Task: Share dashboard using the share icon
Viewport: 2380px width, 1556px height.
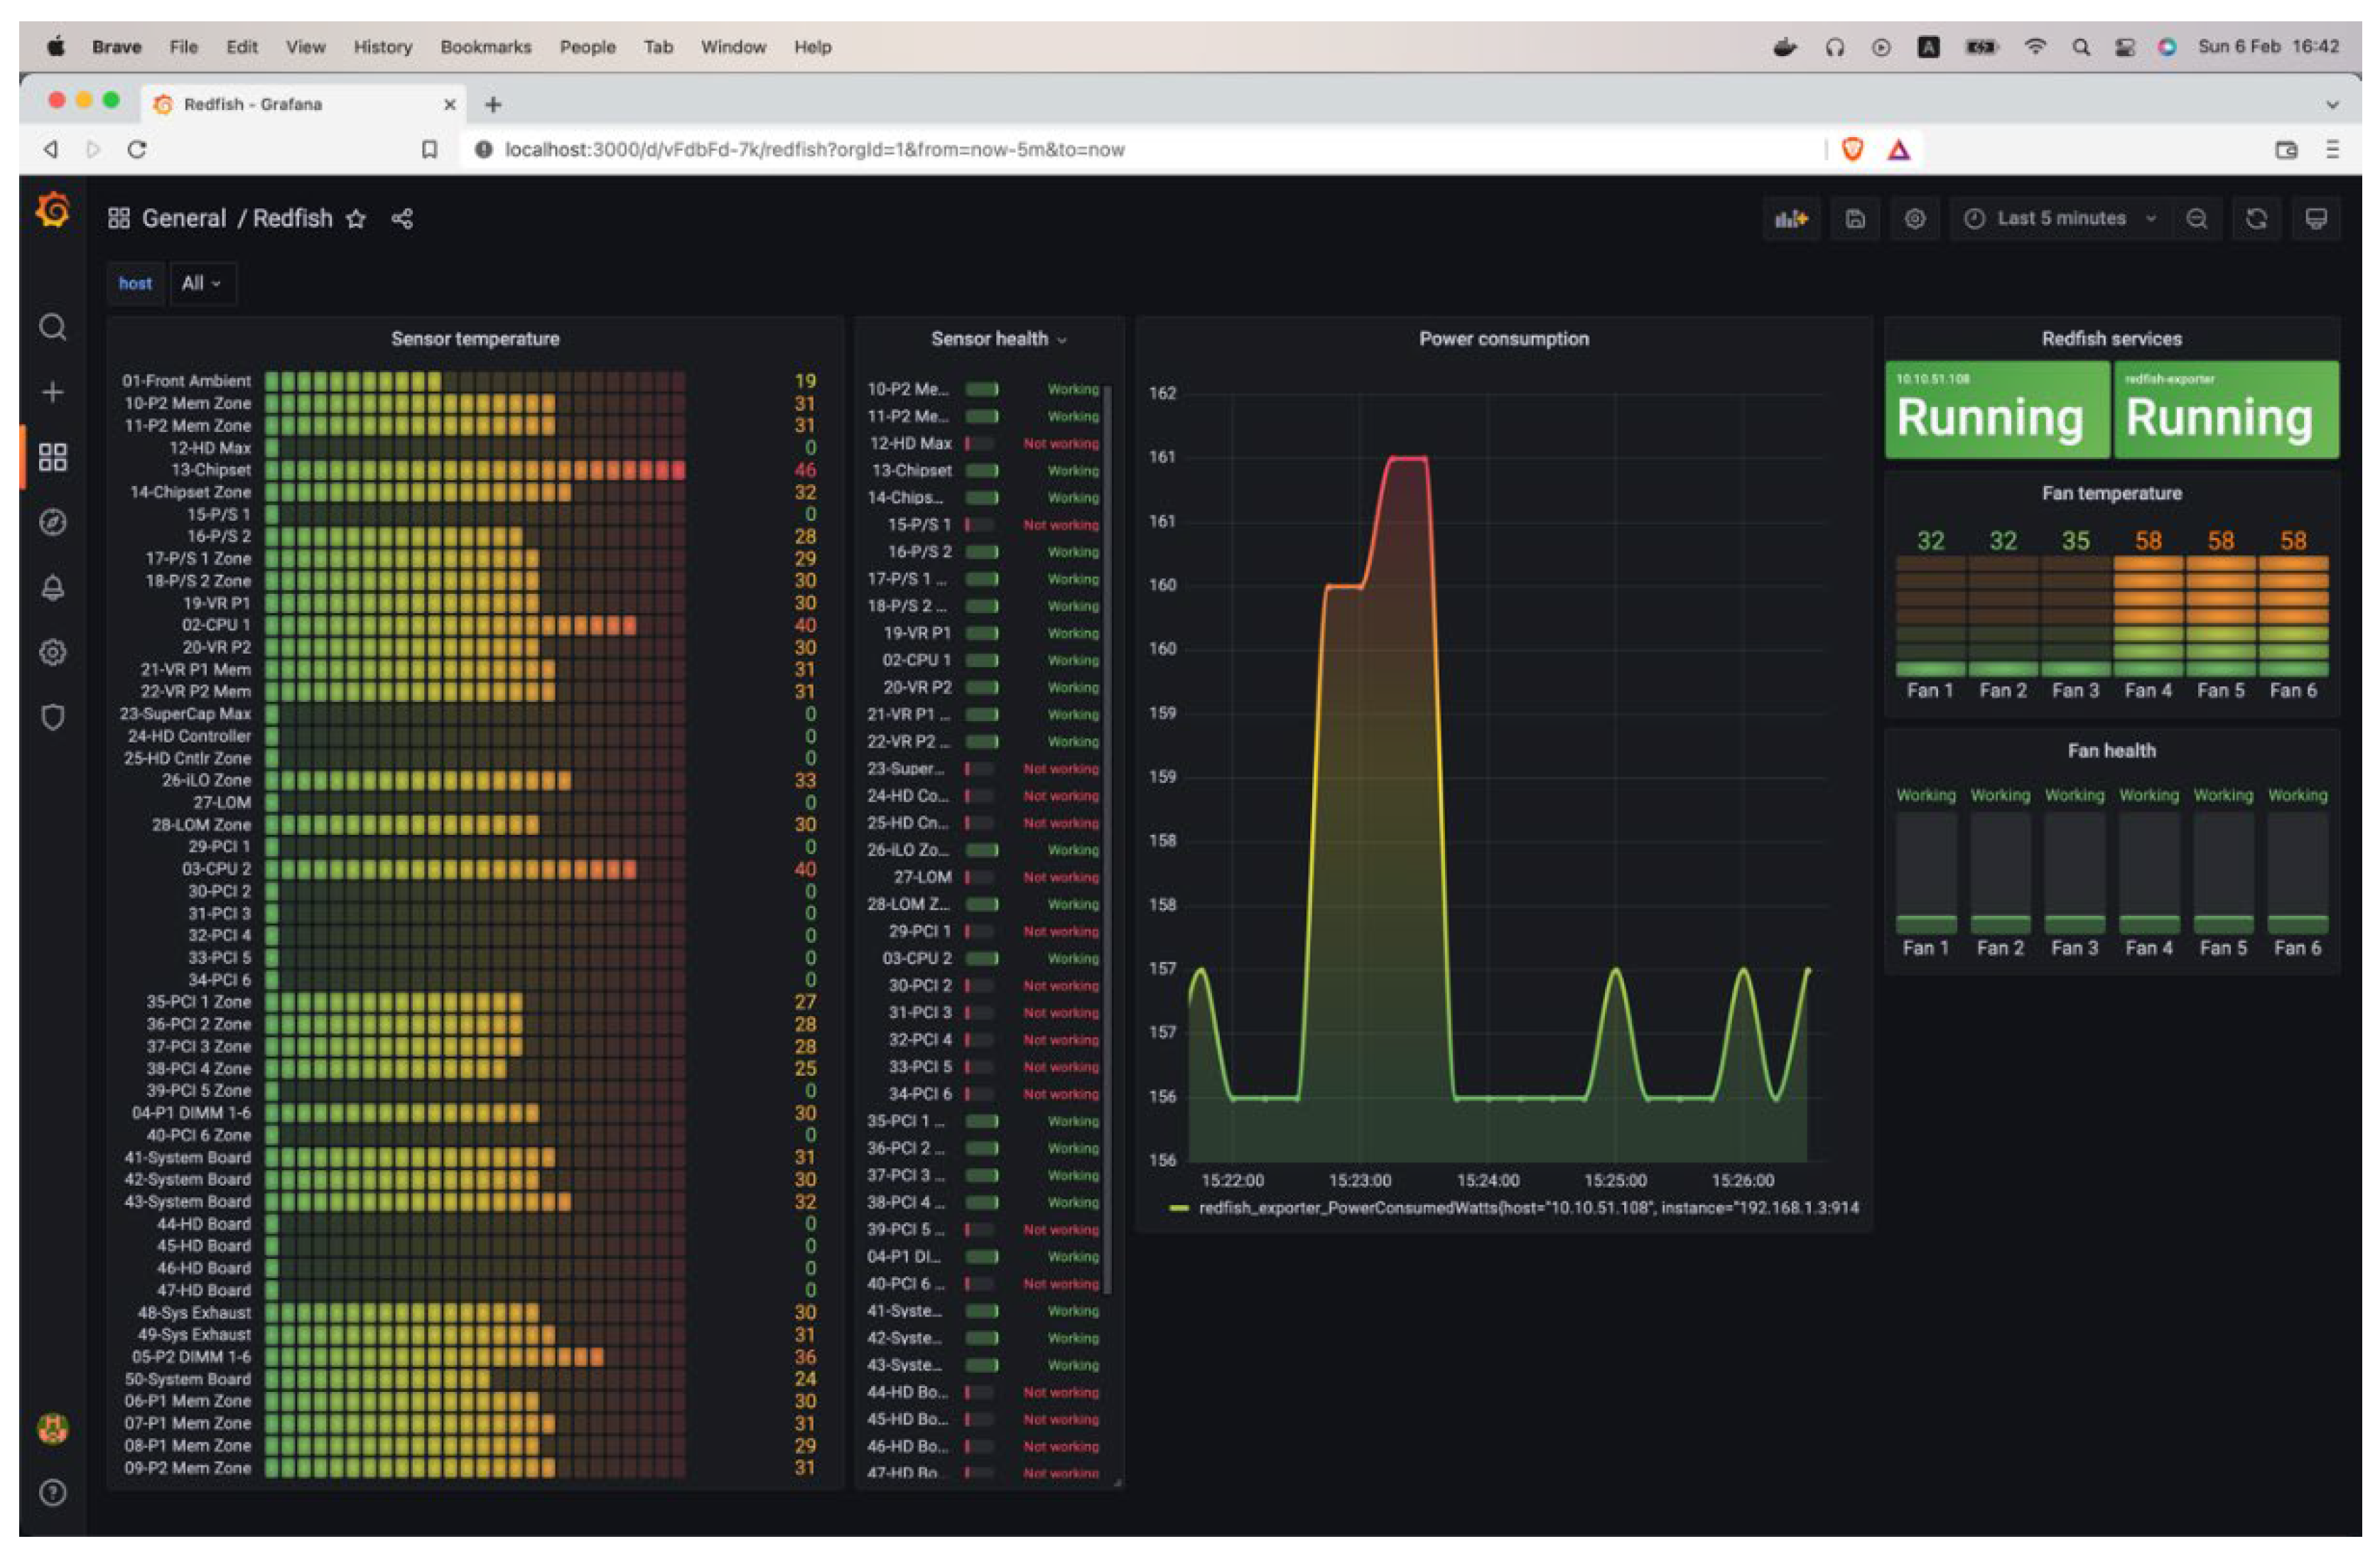Action: (402, 219)
